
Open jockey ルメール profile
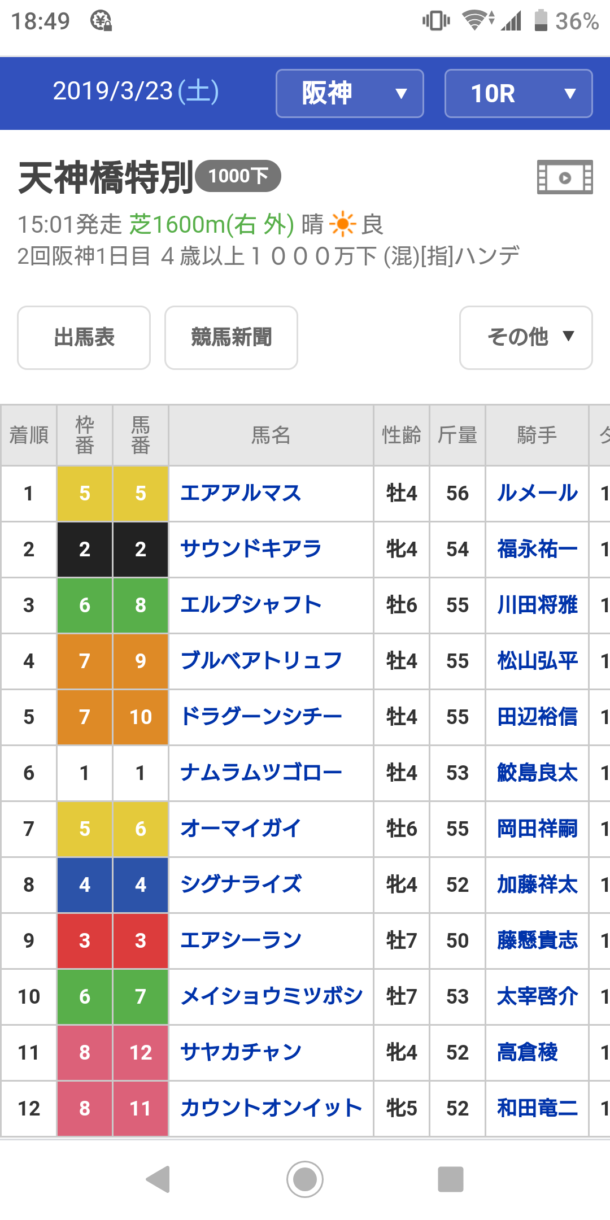point(537,493)
